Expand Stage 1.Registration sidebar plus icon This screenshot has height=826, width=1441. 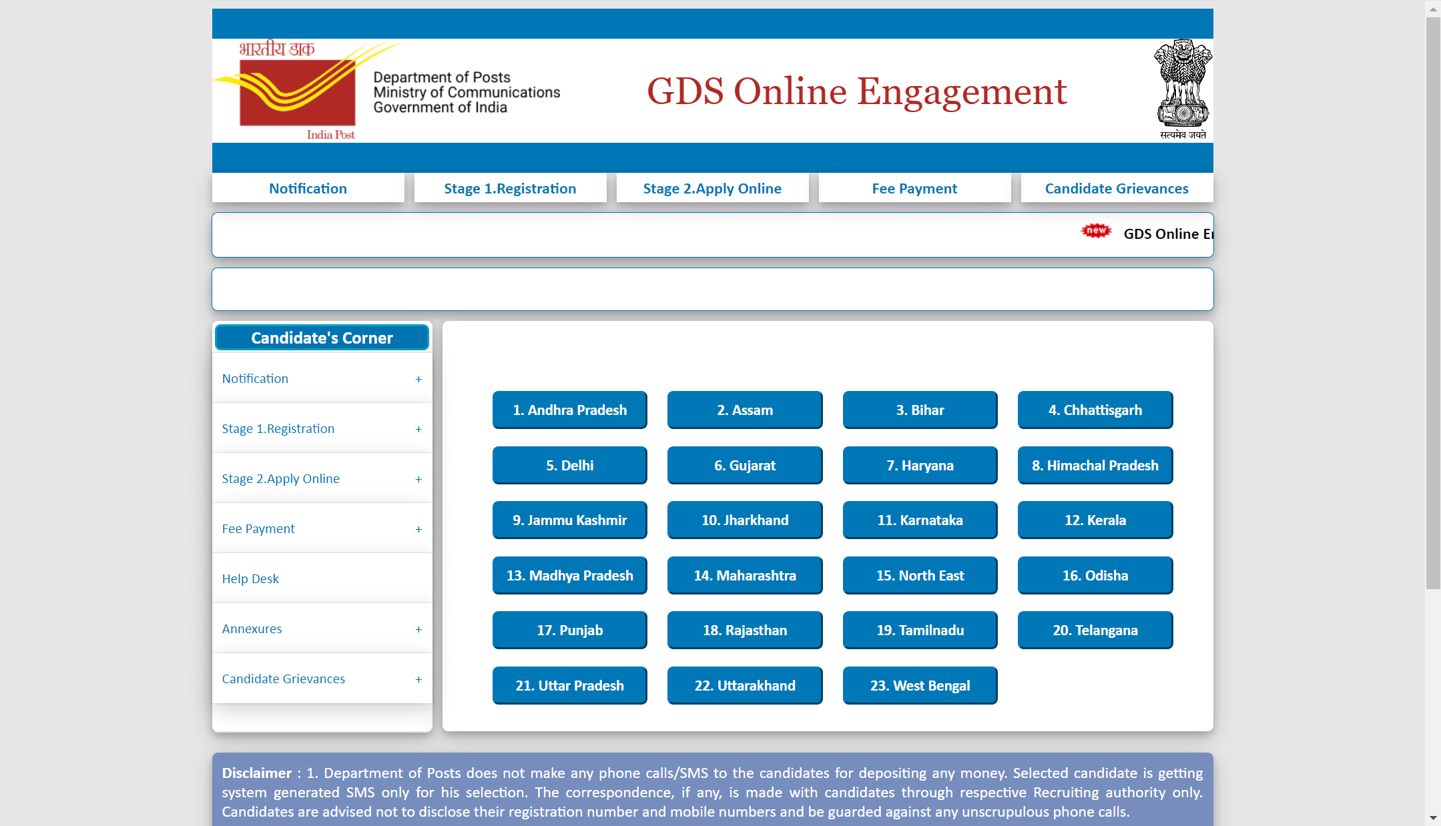tap(418, 429)
